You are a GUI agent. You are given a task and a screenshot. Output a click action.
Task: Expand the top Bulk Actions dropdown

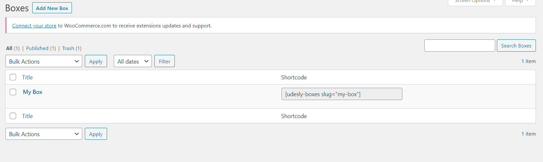44,61
